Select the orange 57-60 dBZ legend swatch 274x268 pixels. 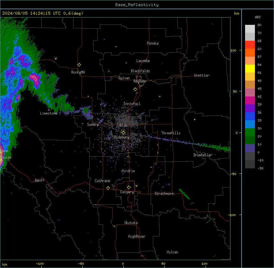tap(250, 53)
